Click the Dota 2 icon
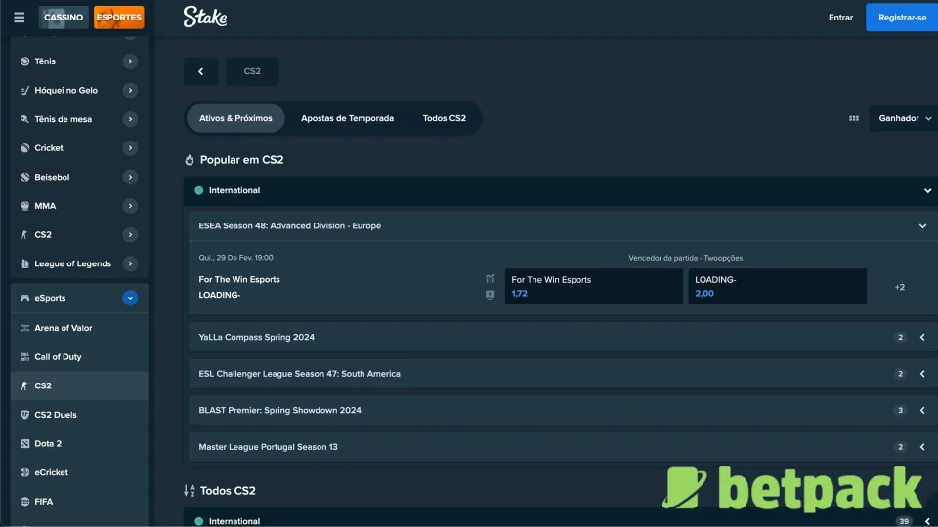Image resolution: width=938 pixels, height=527 pixels. [24, 443]
